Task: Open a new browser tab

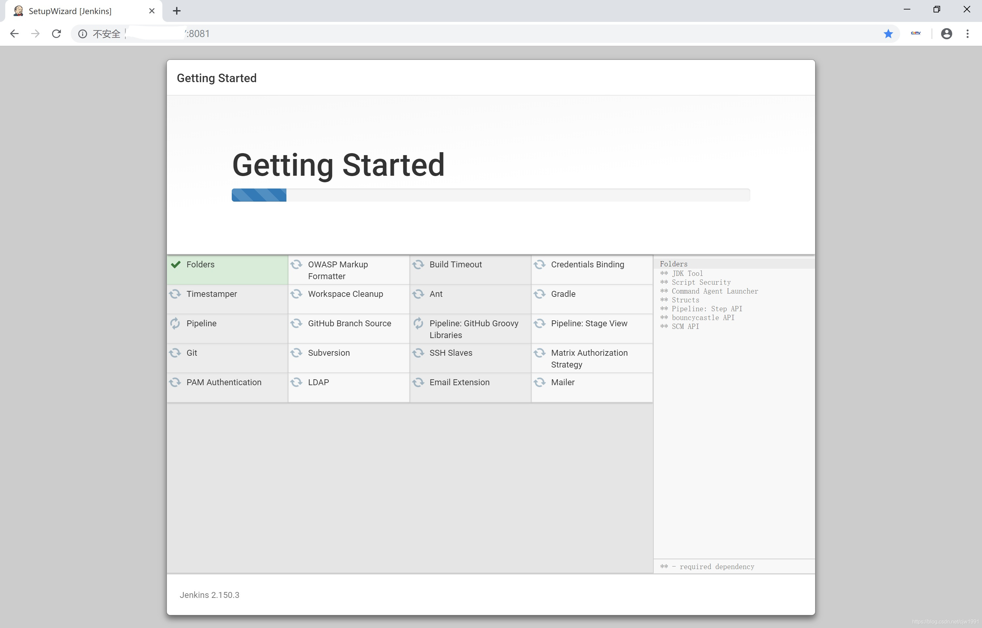Action: click(176, 11)
